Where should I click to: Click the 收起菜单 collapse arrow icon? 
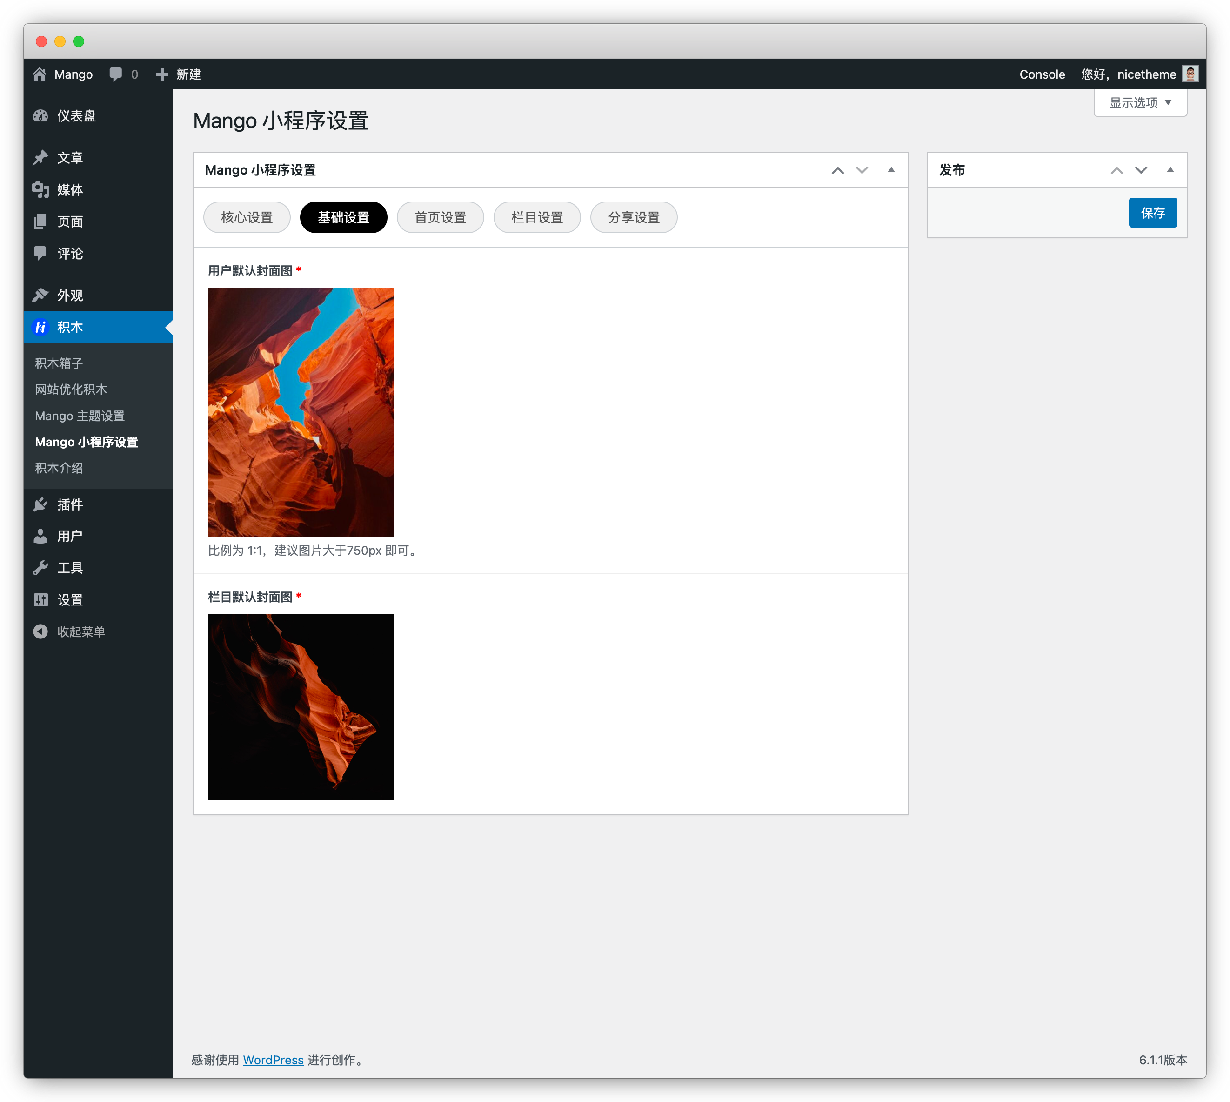pos(40,632)
